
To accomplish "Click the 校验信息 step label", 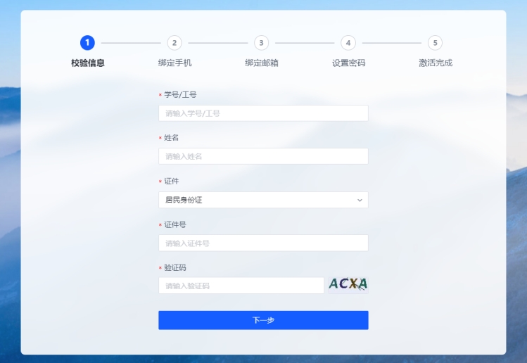I will (x=87, y=63).
